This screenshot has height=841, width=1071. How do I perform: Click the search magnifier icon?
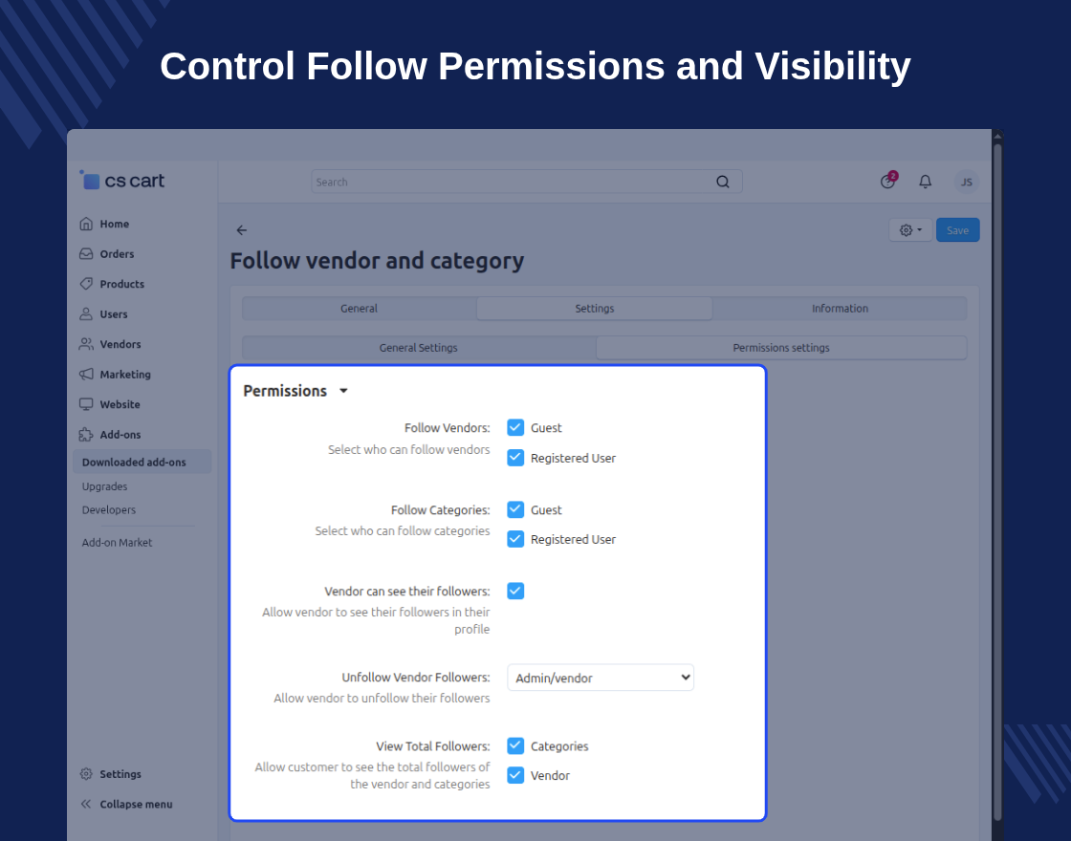723,182
